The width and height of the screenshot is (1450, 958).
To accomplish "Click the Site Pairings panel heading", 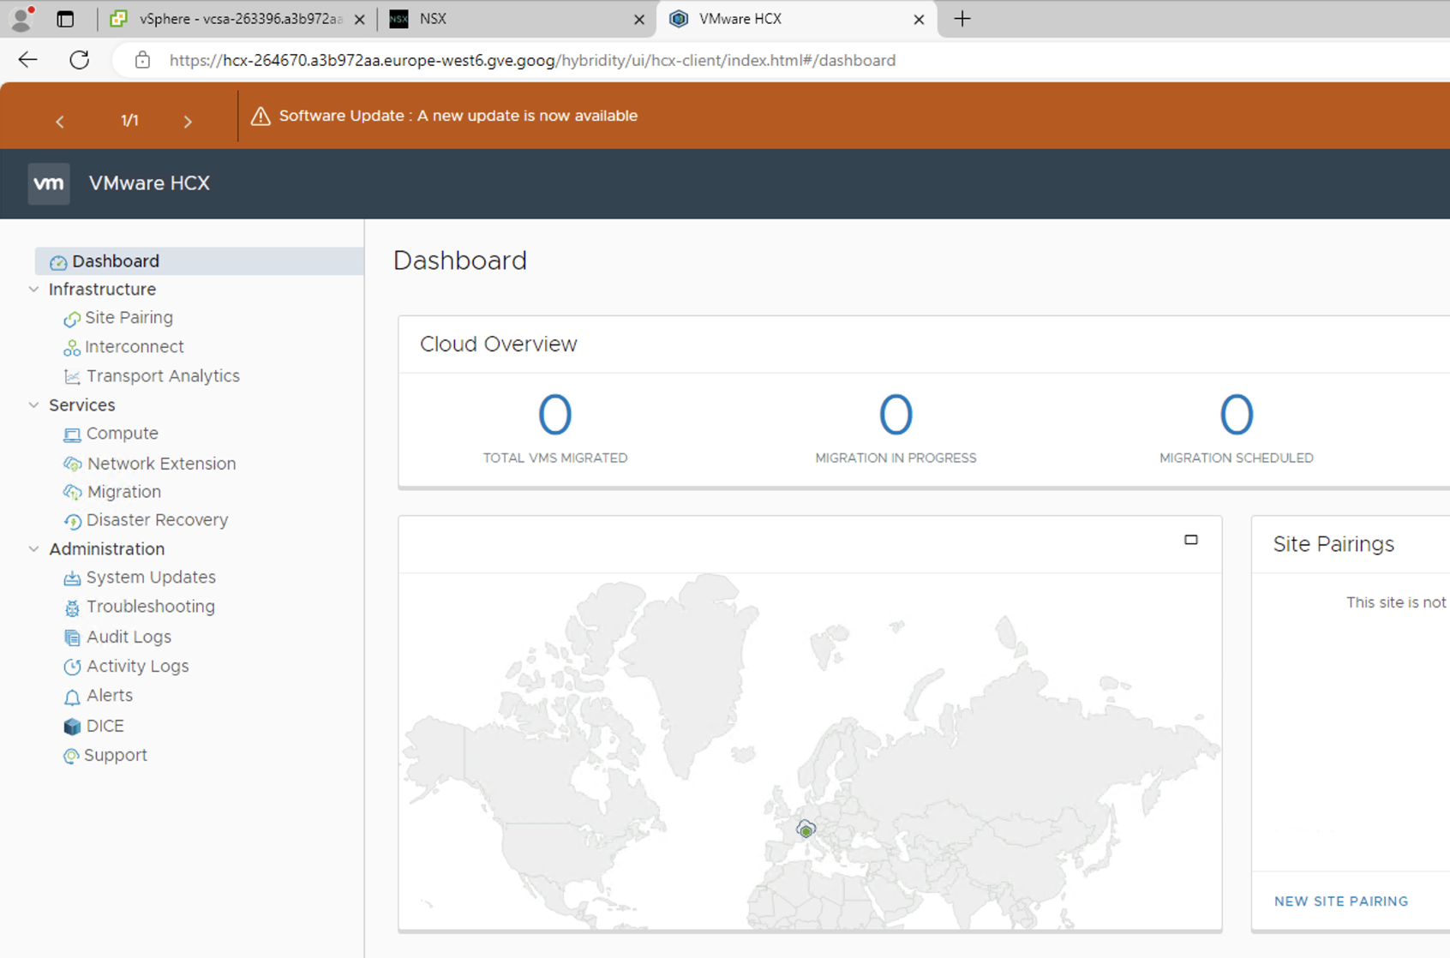I will (1333, 544).
